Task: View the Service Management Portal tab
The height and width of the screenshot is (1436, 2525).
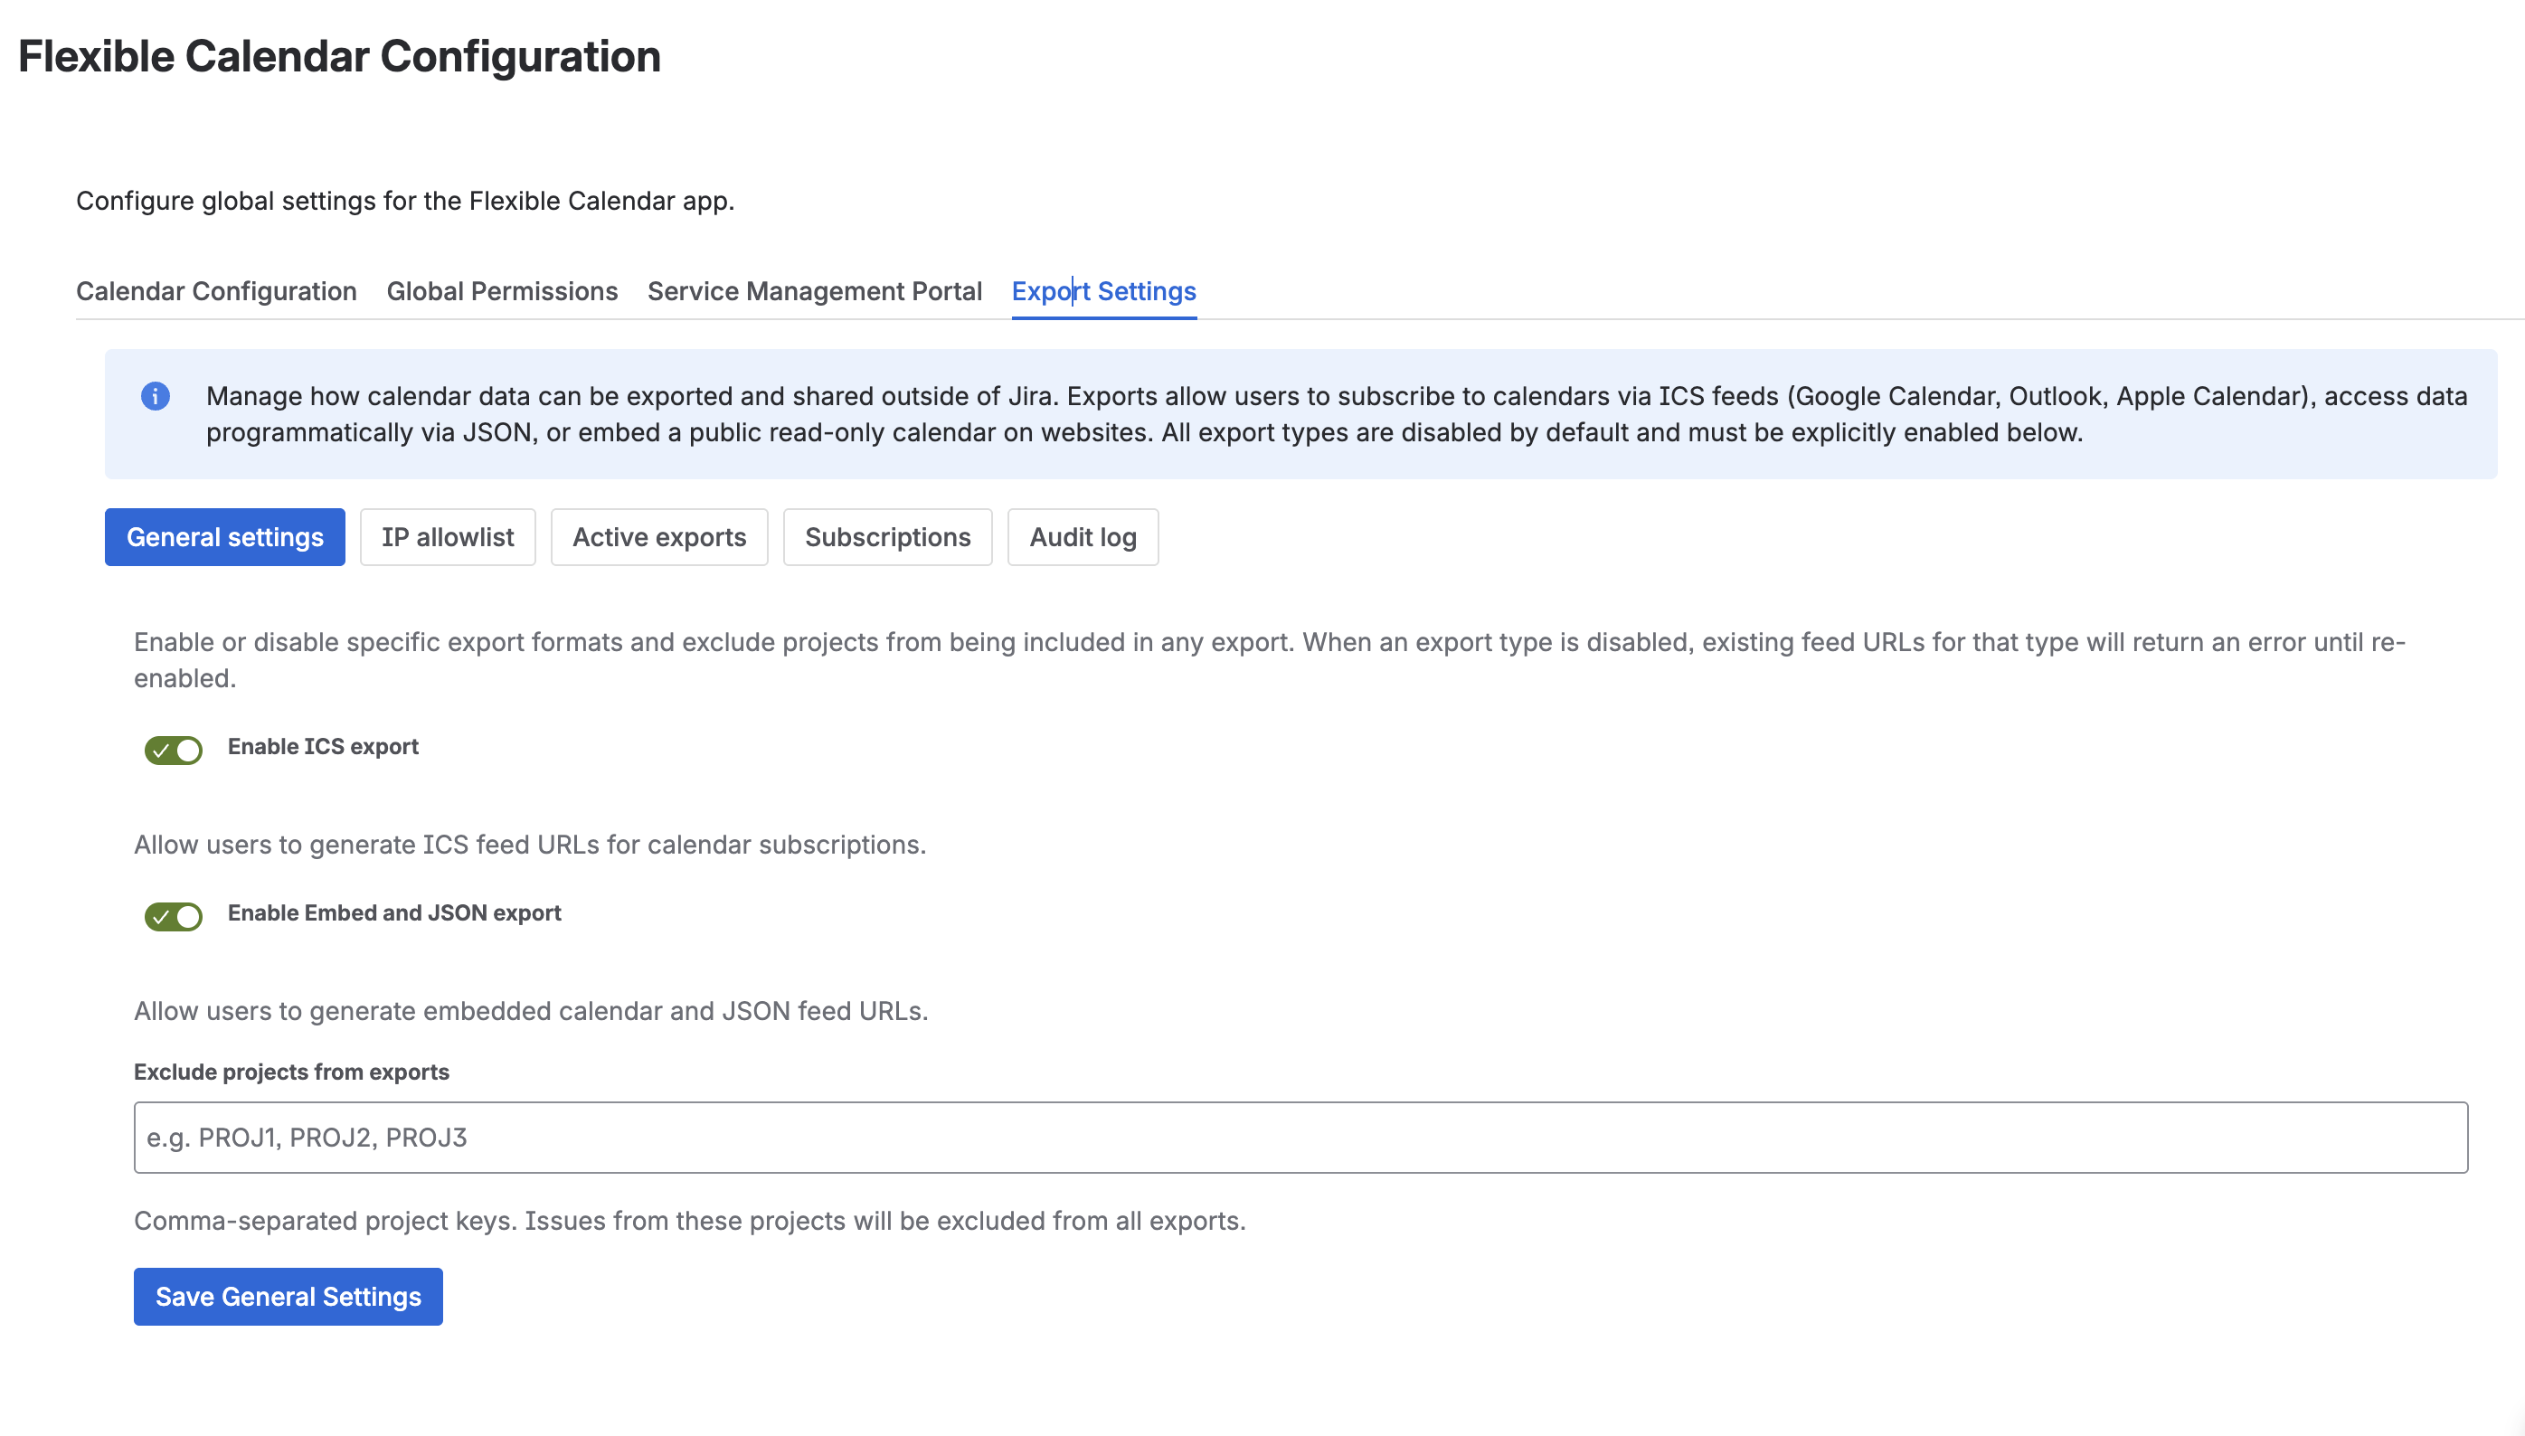Action: coord(813,291)
